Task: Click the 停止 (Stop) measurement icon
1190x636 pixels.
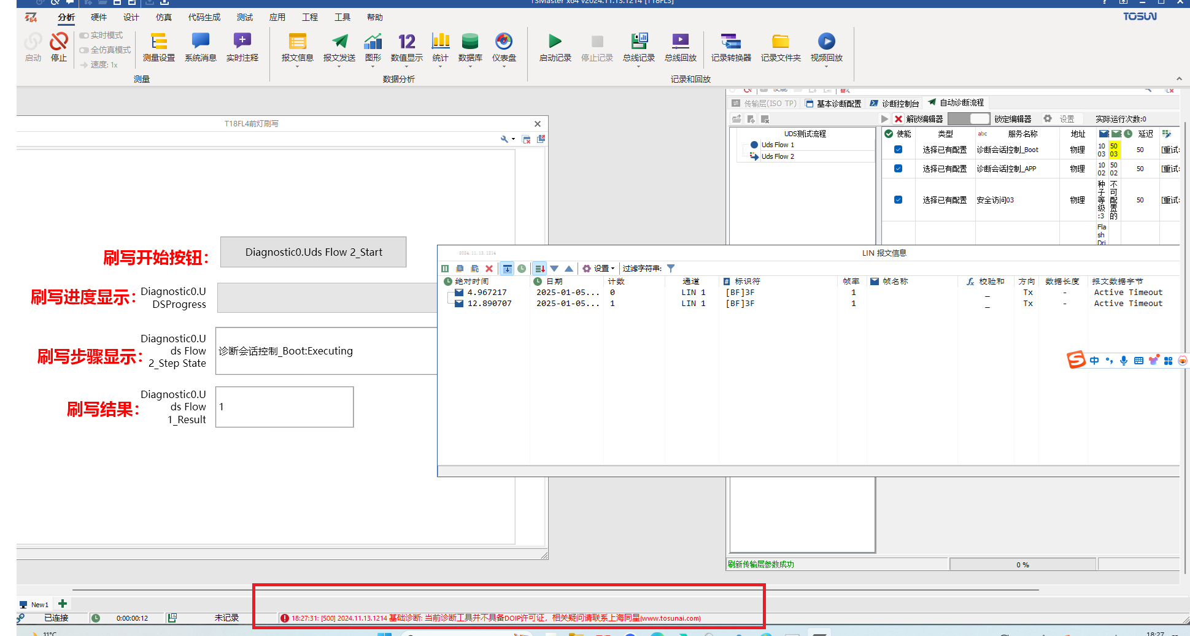Action: tap(59, 47)
